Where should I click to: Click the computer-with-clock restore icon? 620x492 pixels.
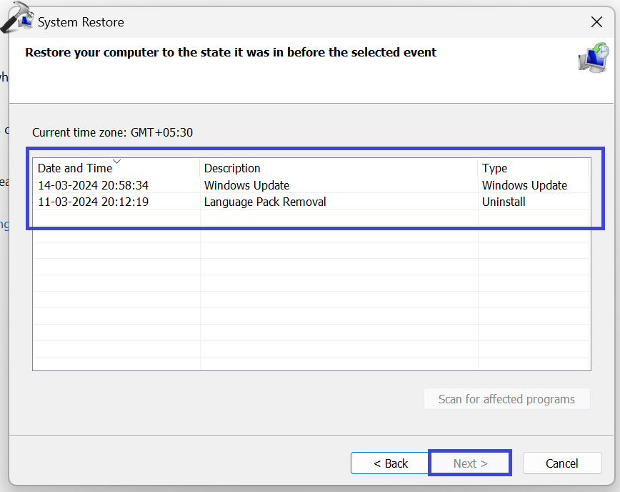click(594, 57)
